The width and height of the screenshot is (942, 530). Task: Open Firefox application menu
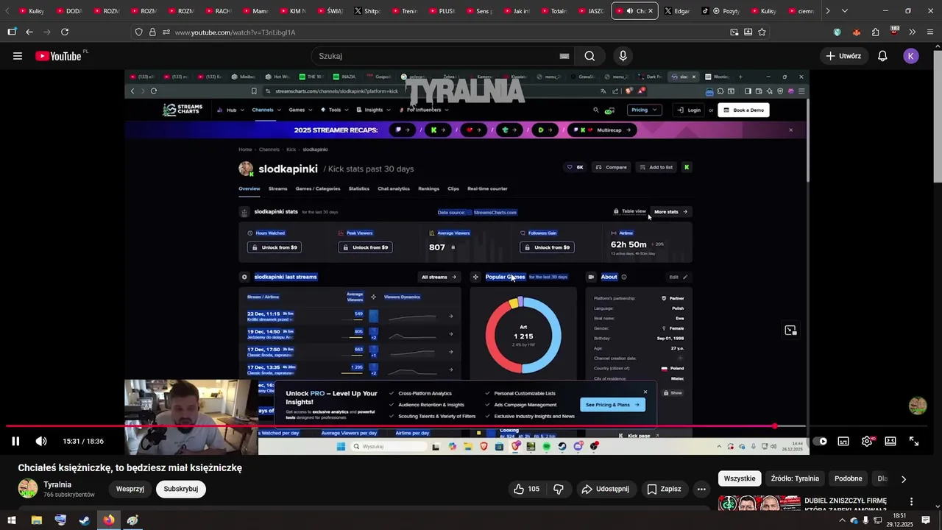[929, 32]
